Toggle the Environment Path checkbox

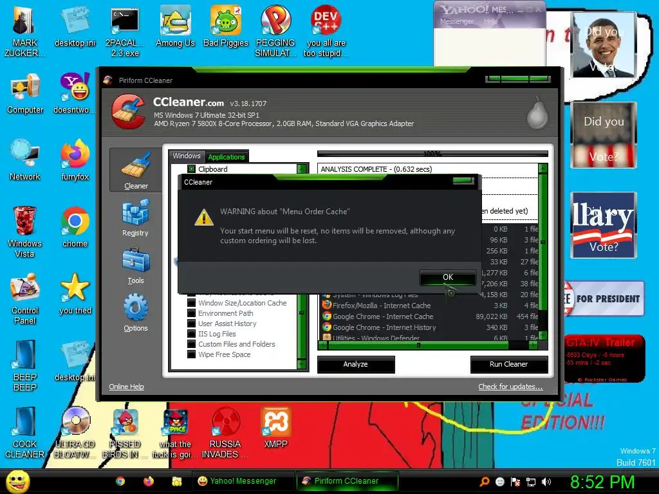click(191, 313)
